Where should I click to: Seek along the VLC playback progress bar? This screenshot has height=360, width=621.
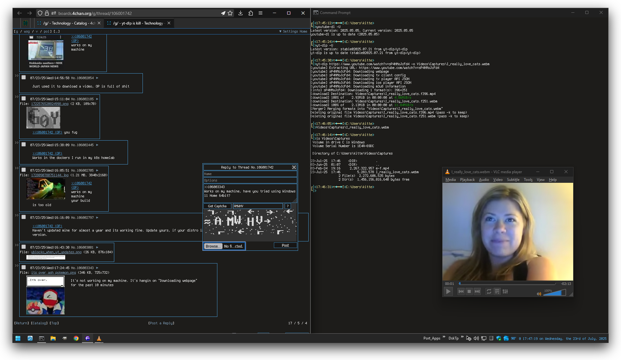coord(507,284)
